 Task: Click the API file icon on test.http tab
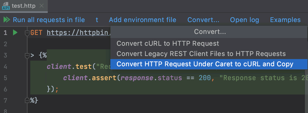pyautogui.click(x=5, y=6)
